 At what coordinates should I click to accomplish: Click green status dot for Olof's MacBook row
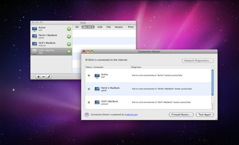pyautogui.click(x=89, y=102)
